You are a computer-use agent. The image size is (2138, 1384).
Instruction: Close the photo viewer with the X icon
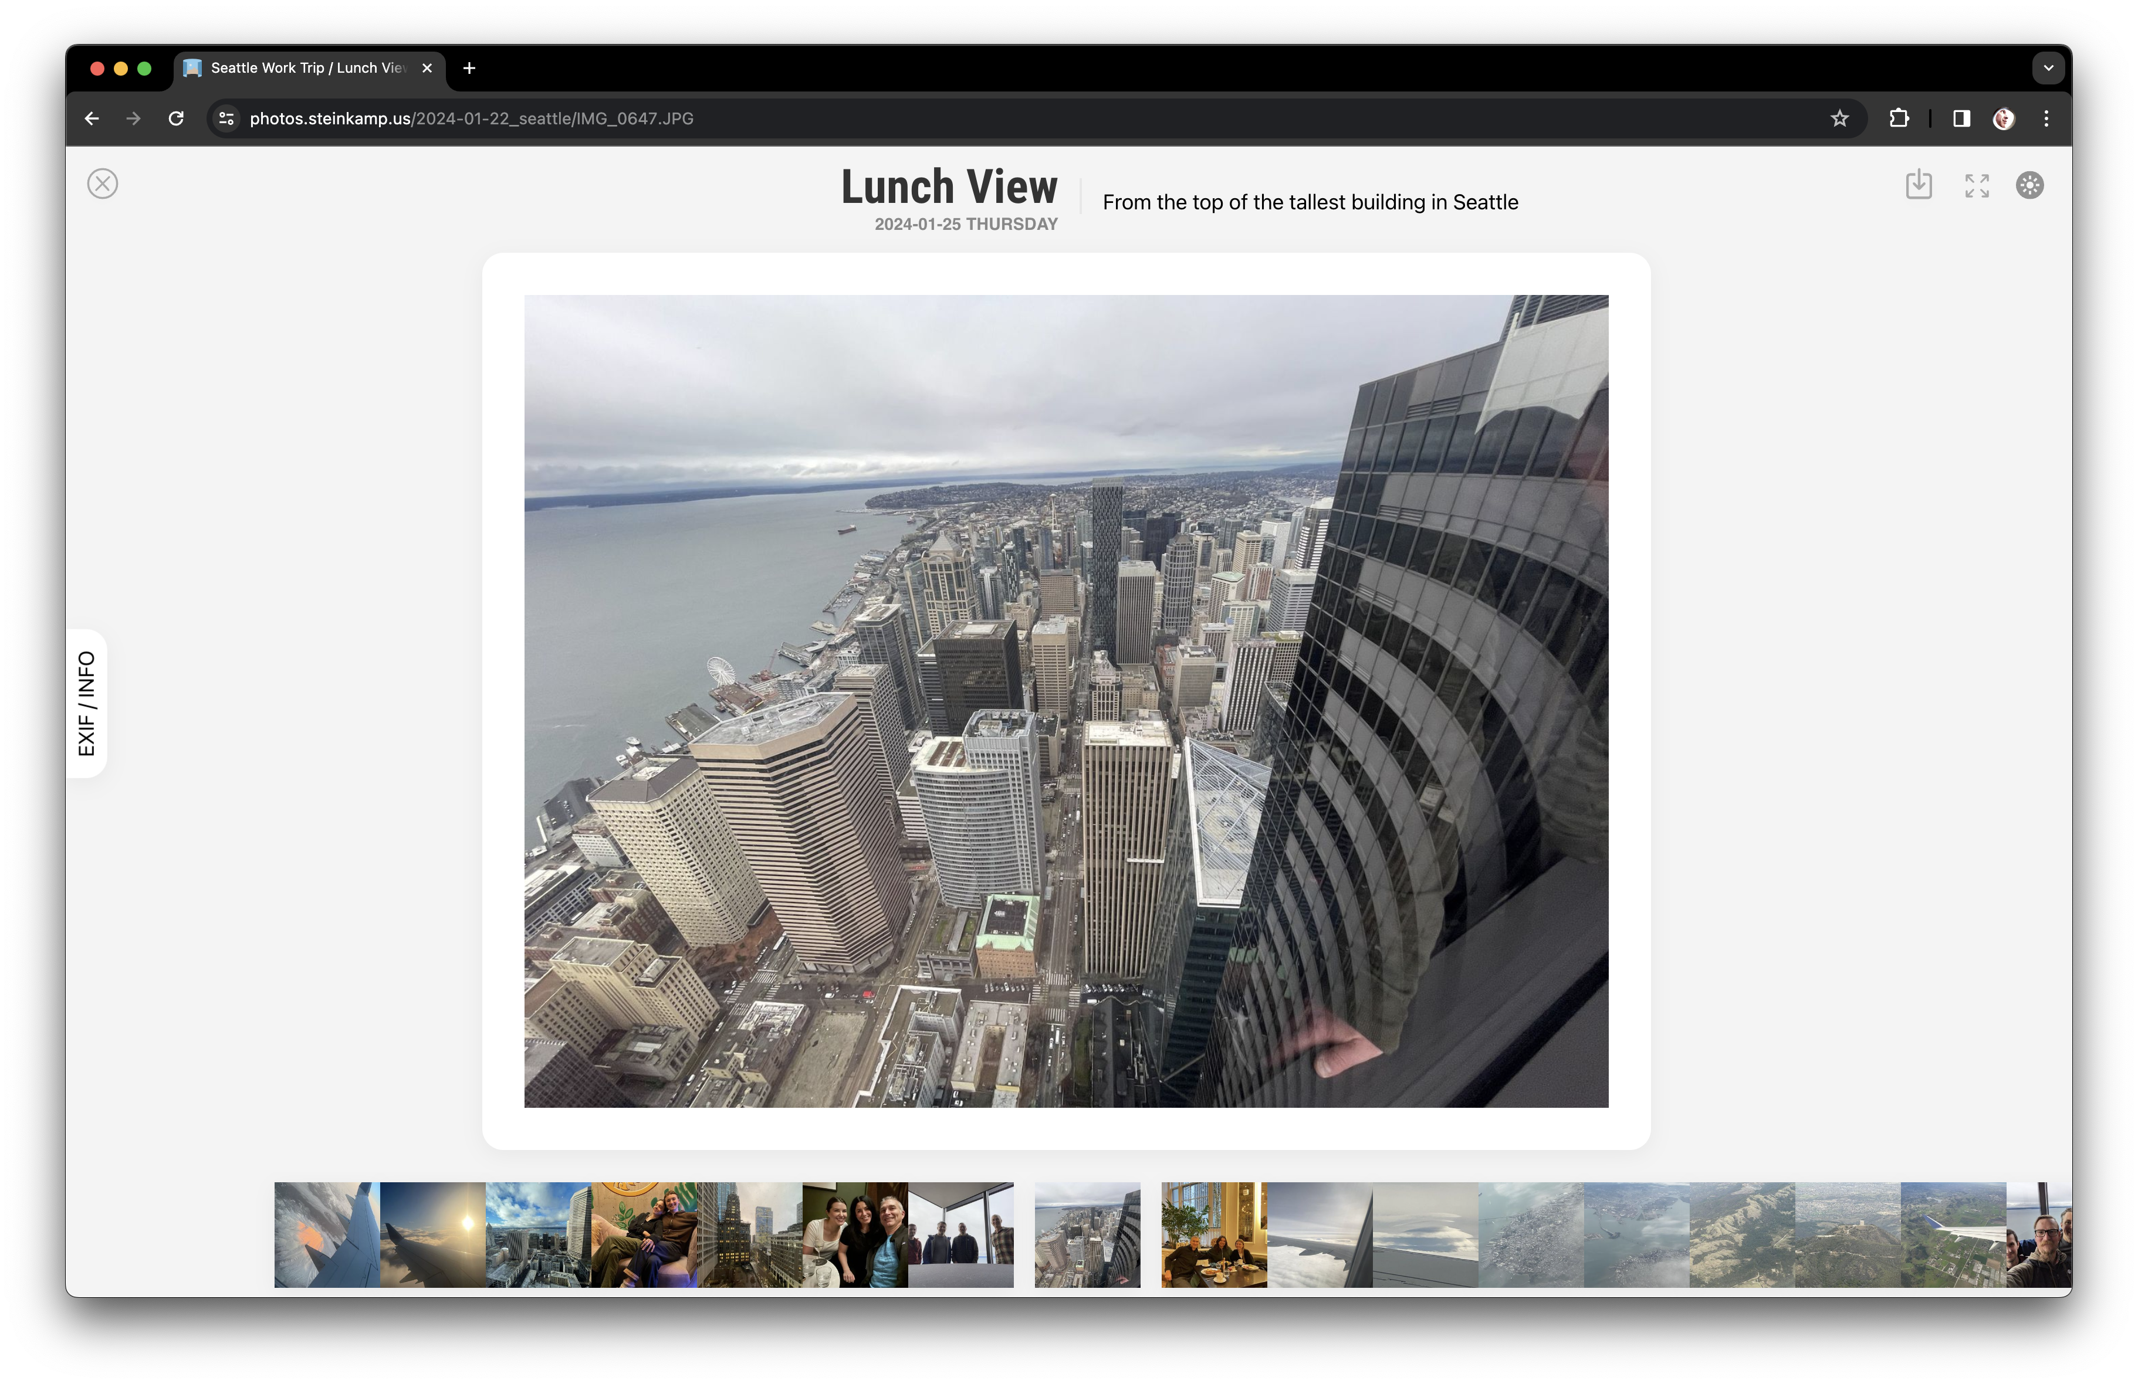[x=103, y=184]
